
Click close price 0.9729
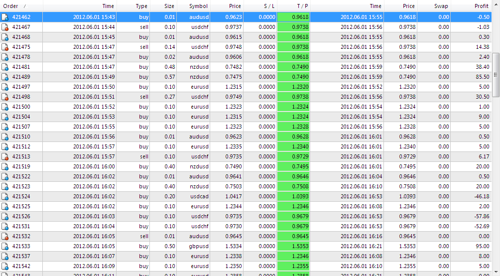[x=407, y=156]
